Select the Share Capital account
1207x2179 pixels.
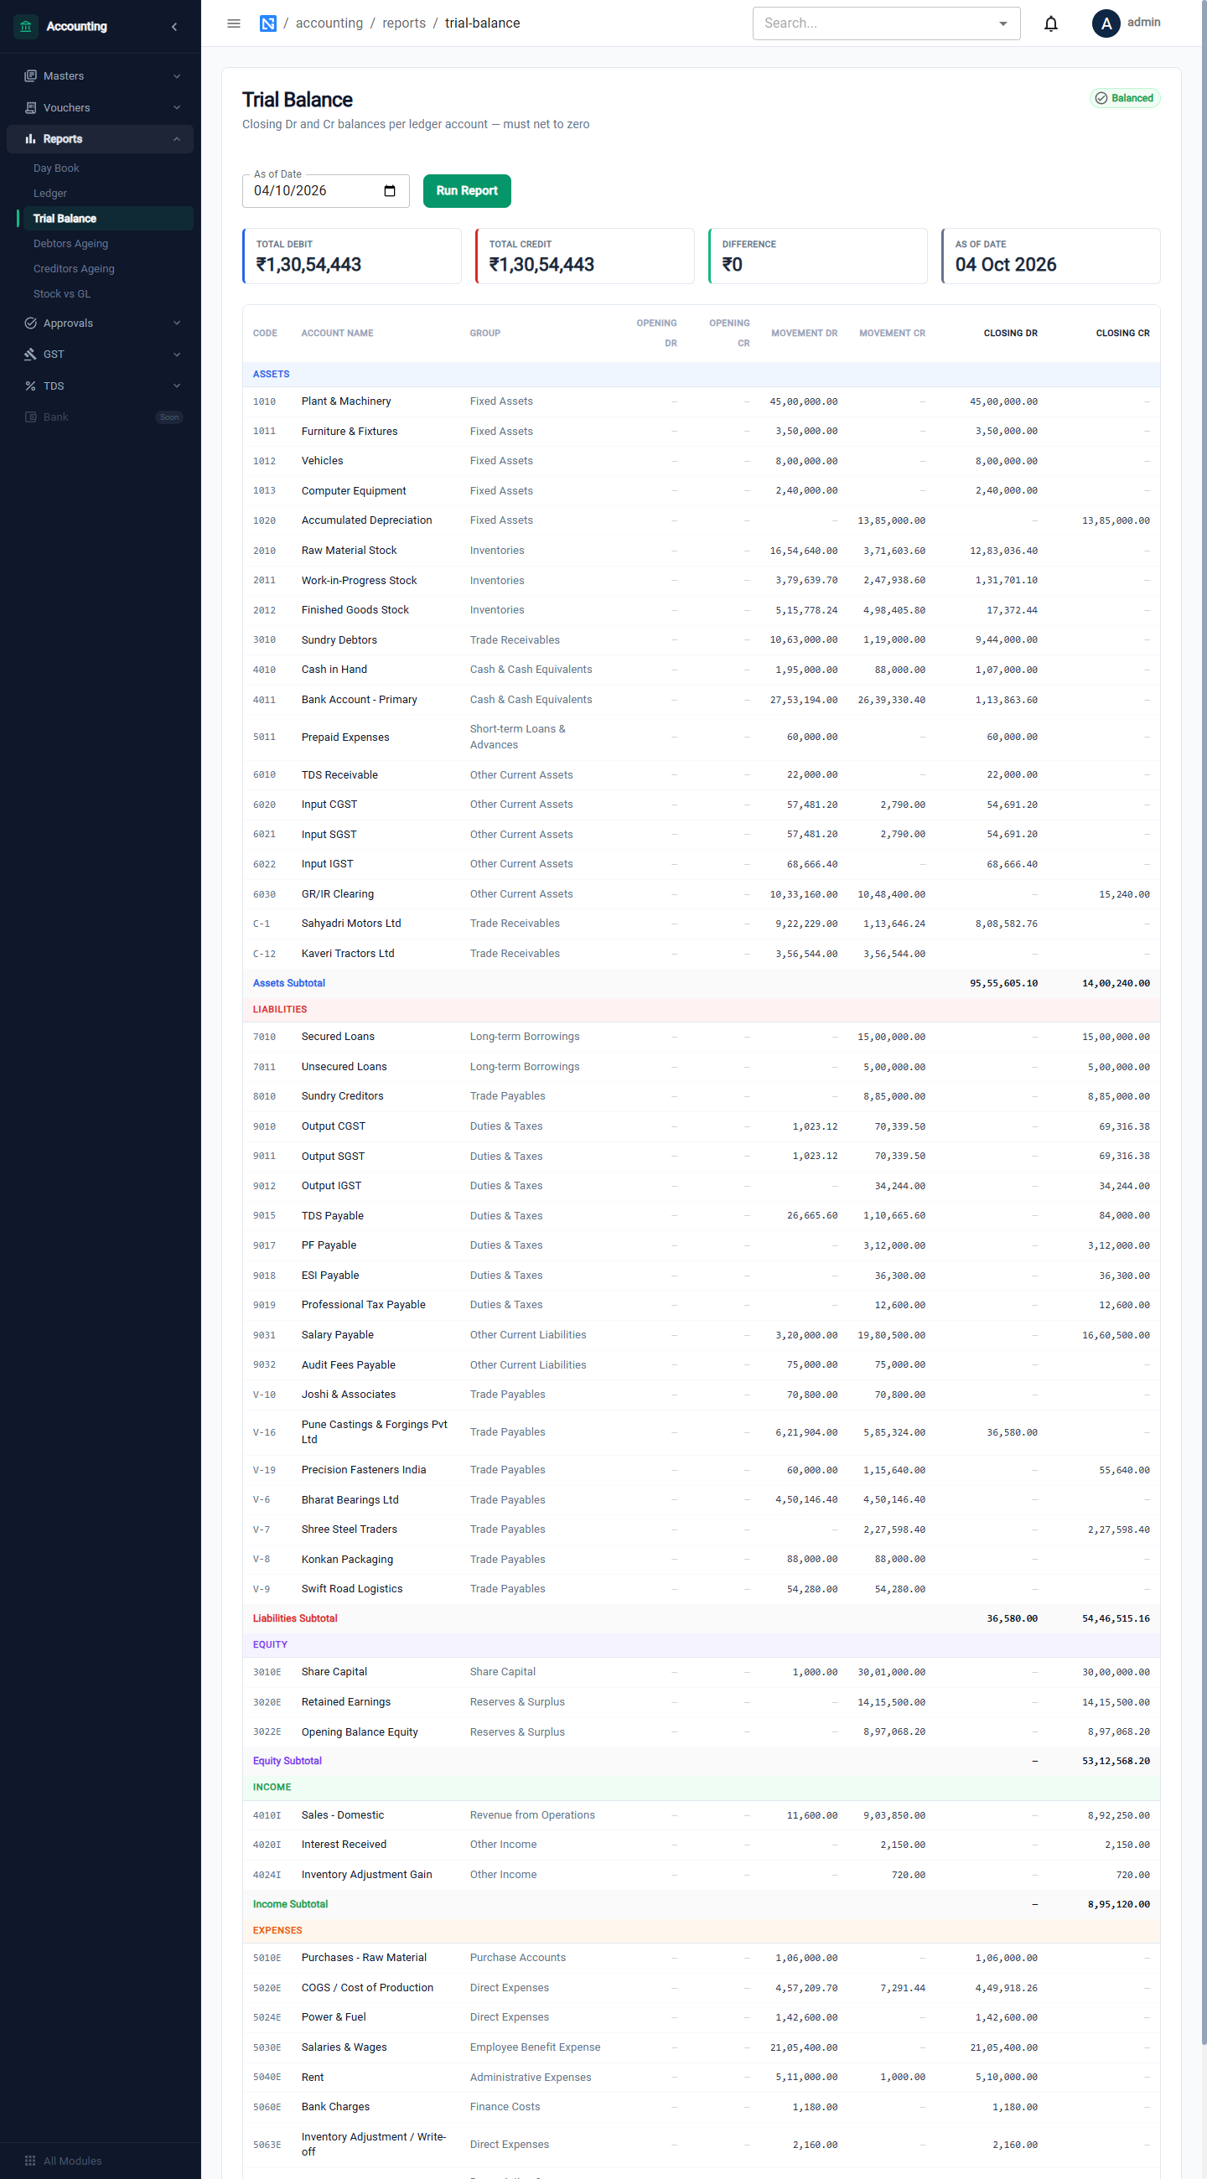(x=701, y=1673)
